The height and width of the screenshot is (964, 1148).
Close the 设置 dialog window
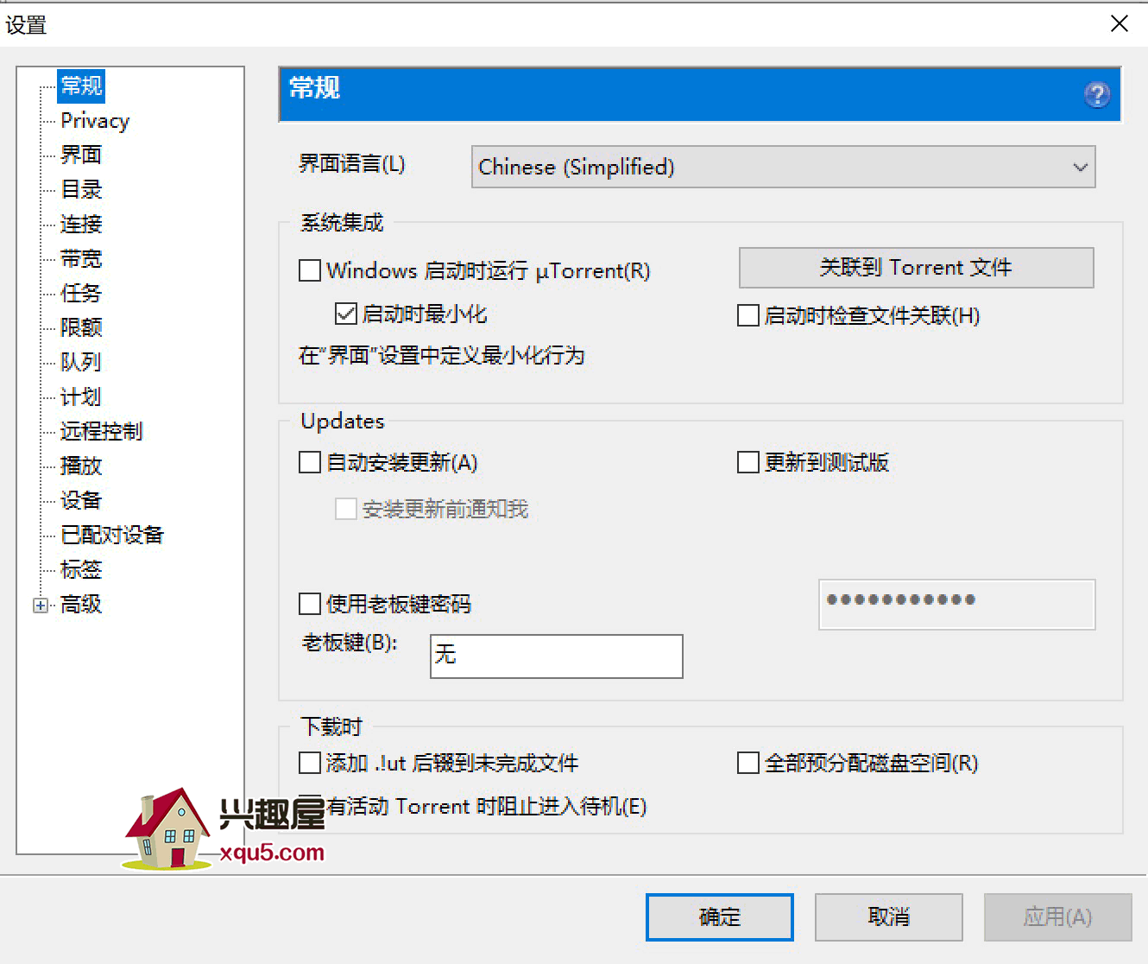1120,23
